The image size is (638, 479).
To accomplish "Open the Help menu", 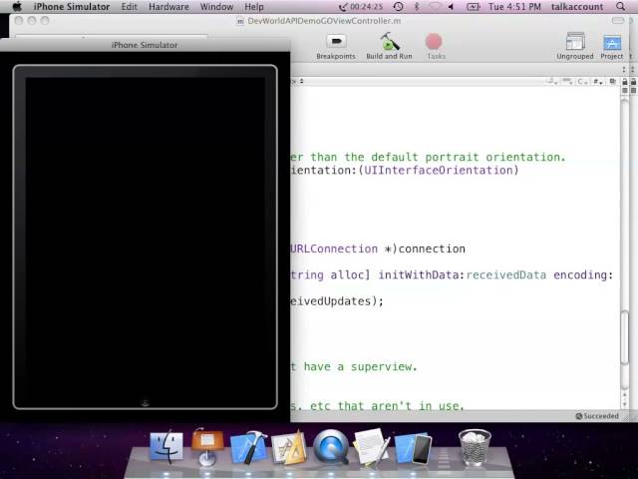I will click(x=254, y=7).
